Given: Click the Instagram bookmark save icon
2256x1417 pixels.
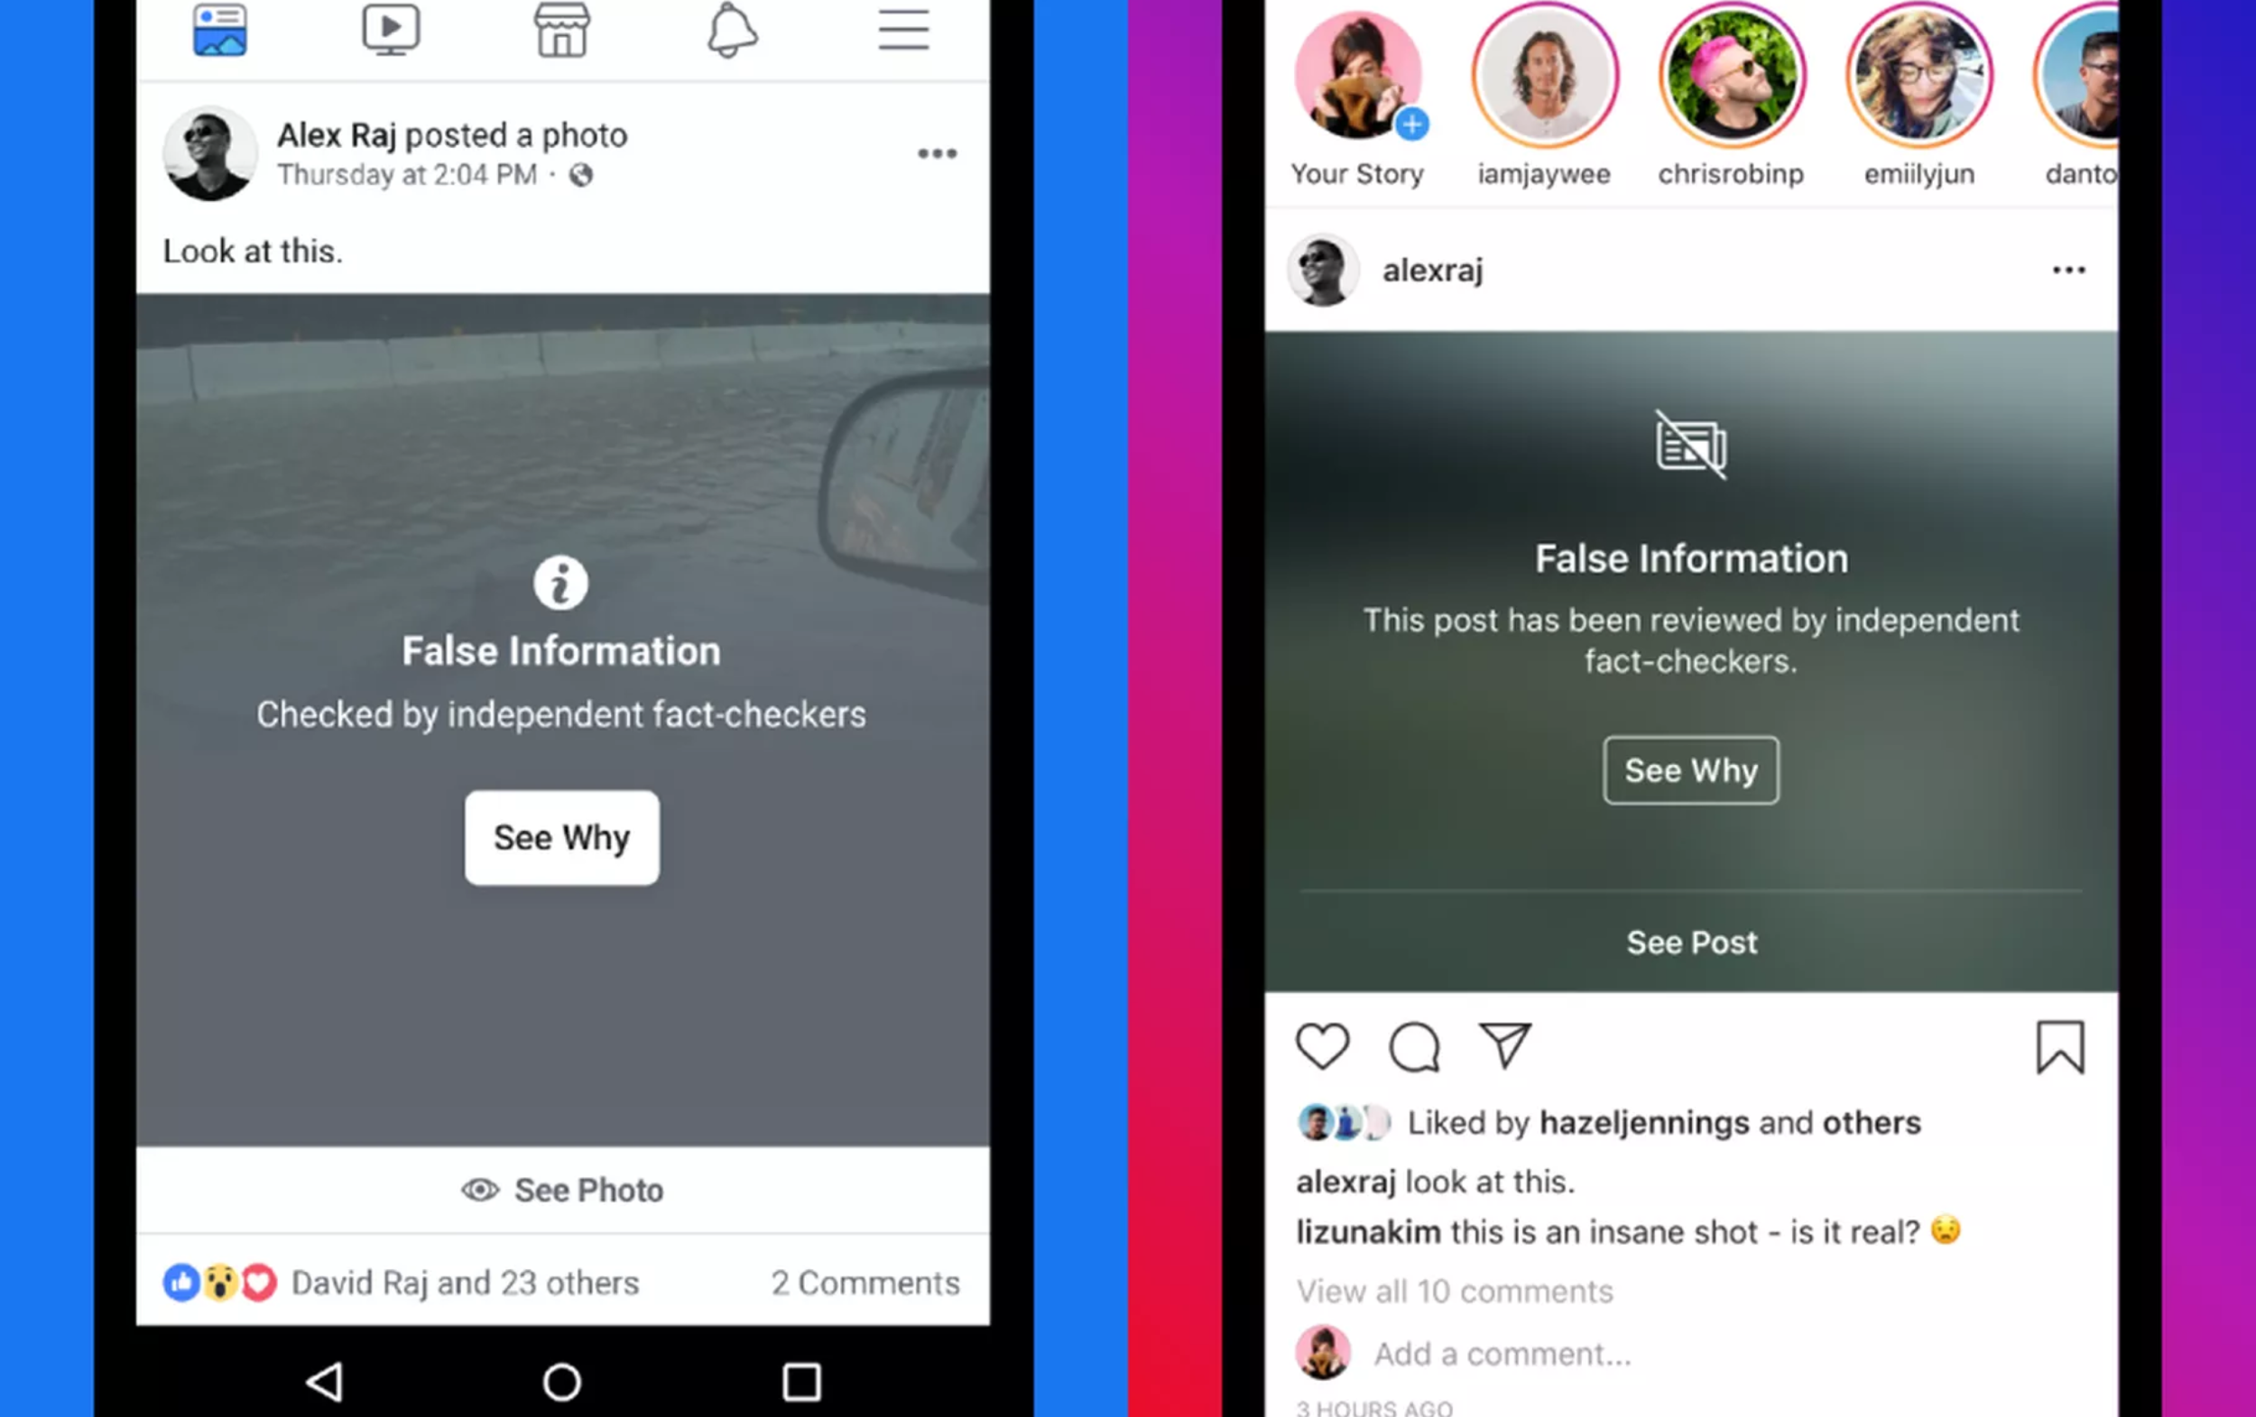Looking at the screenshot, I should 2060,1046.
